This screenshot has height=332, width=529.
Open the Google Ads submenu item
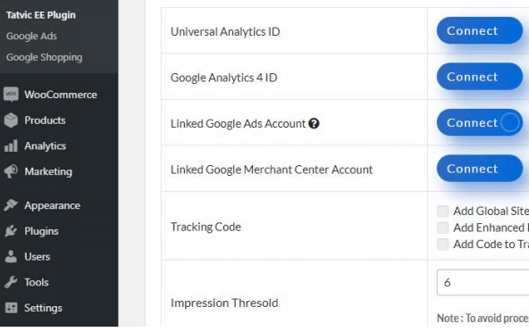(31, 36)
